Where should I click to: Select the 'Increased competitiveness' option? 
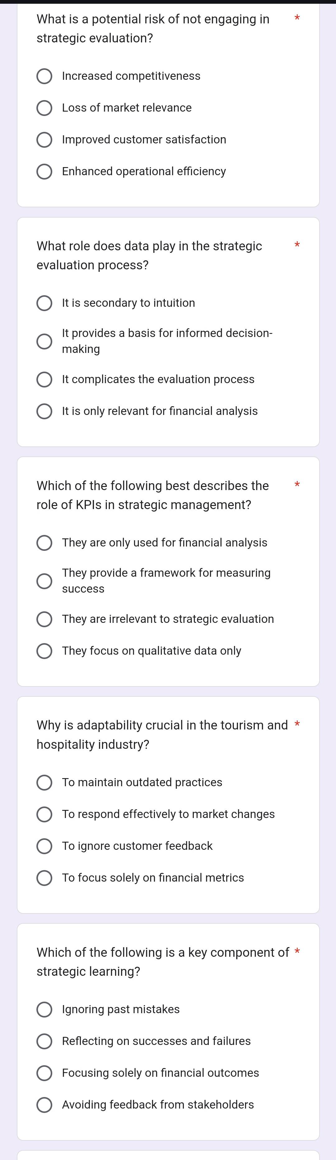(44, 76)
